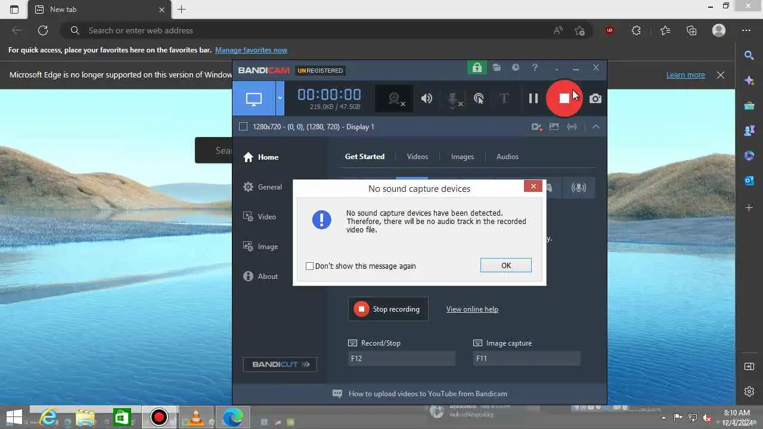Open the Edge favorites list icon

point(665,30)
